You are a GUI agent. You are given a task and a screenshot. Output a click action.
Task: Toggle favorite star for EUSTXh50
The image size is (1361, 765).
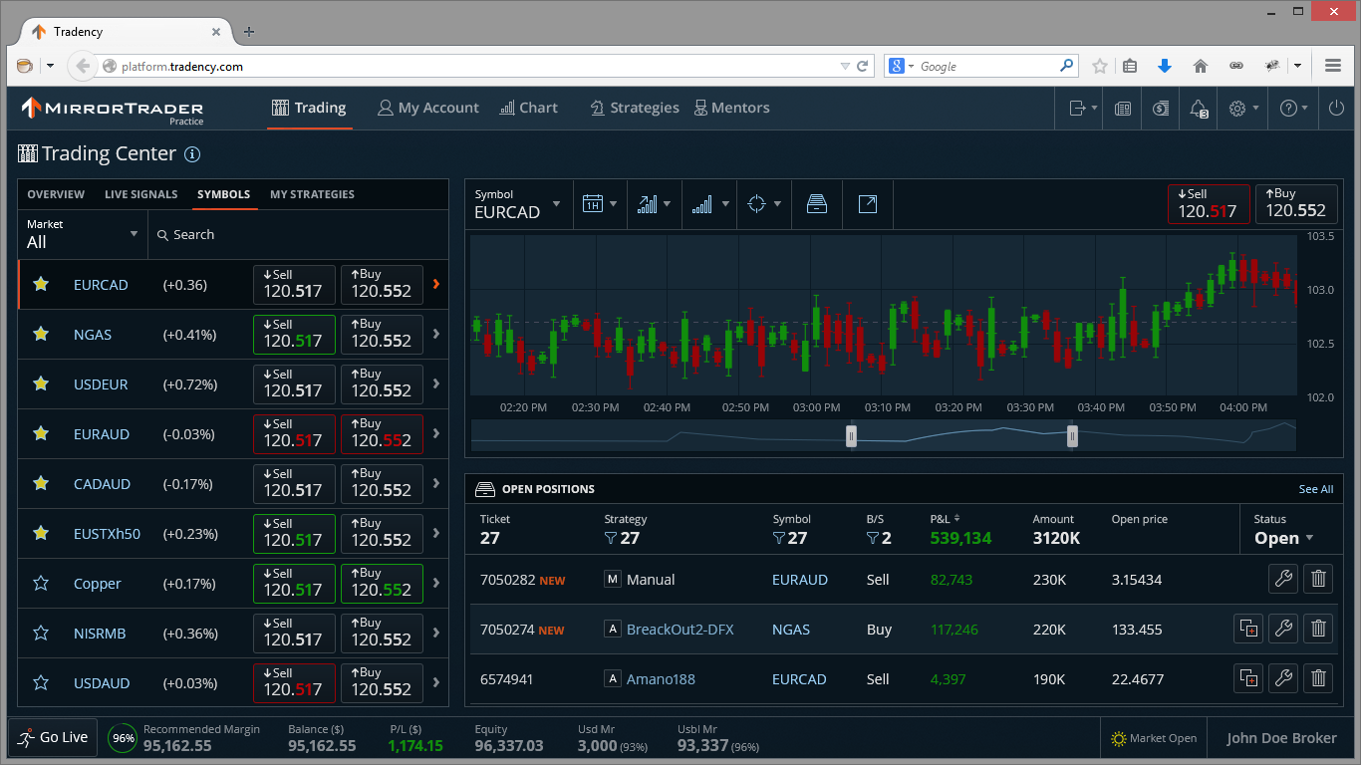pyautogui.click(x=41, y=533)
